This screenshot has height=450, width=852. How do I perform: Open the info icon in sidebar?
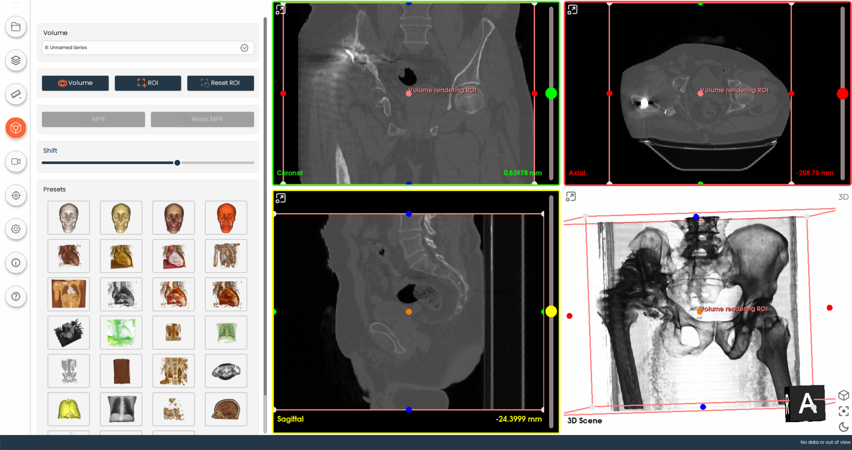click(x=16, y=263)
